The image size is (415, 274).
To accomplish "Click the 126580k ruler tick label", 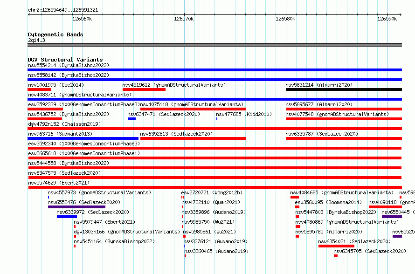I will (285, 19).
